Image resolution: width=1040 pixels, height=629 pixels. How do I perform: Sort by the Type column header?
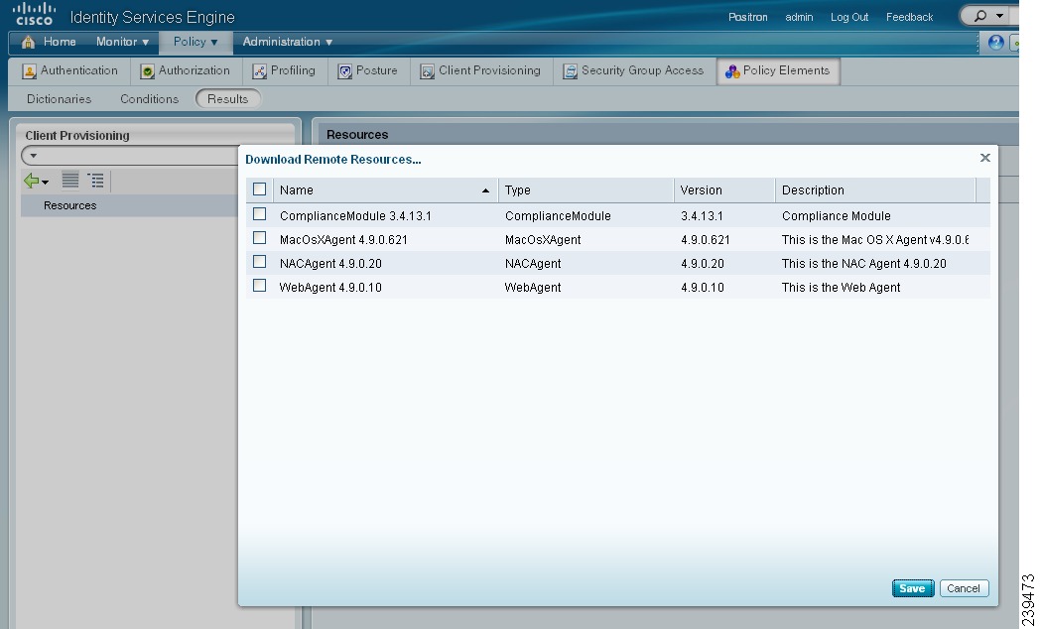[x=585, y=190]
